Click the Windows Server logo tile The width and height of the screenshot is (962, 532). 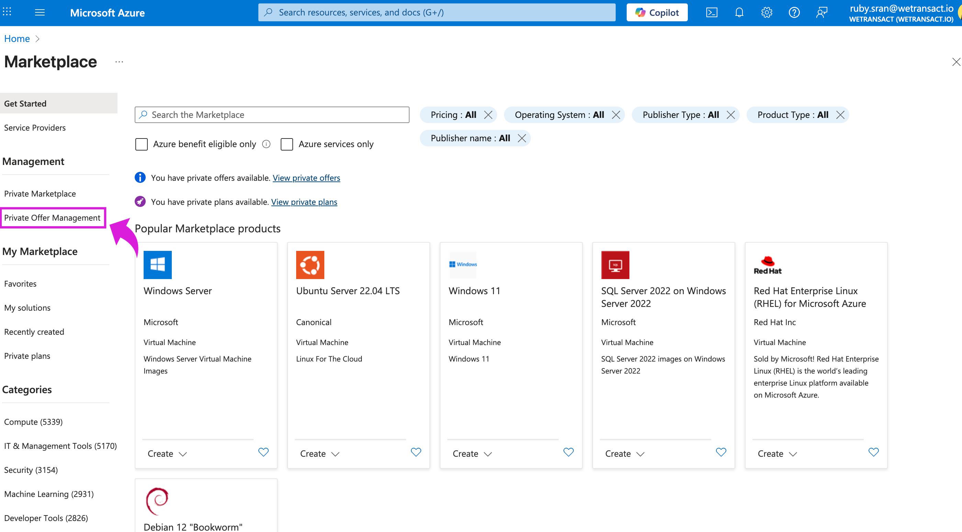157,265
